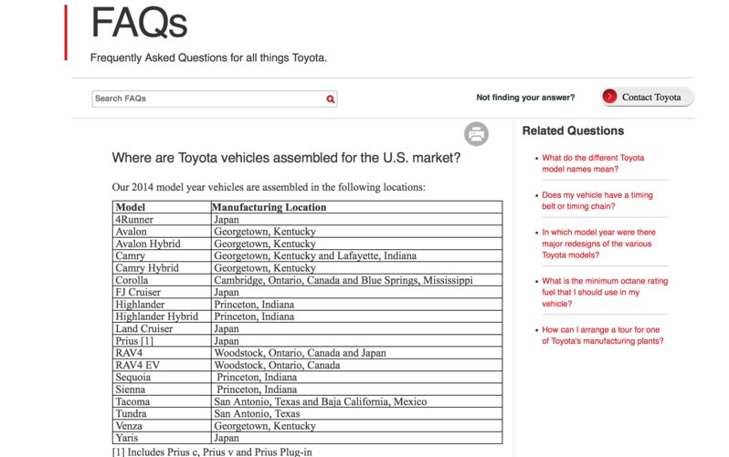Image resolution: width=729 pixels, height=457 pixels.
Task: Click the 'Manufacturing Location' column header
Action: (x=356, y=207)
